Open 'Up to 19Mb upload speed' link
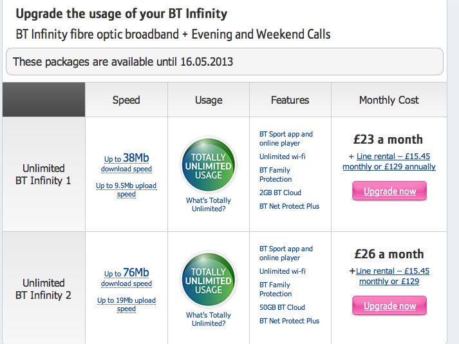459x344 pixels. coord(126,305)
